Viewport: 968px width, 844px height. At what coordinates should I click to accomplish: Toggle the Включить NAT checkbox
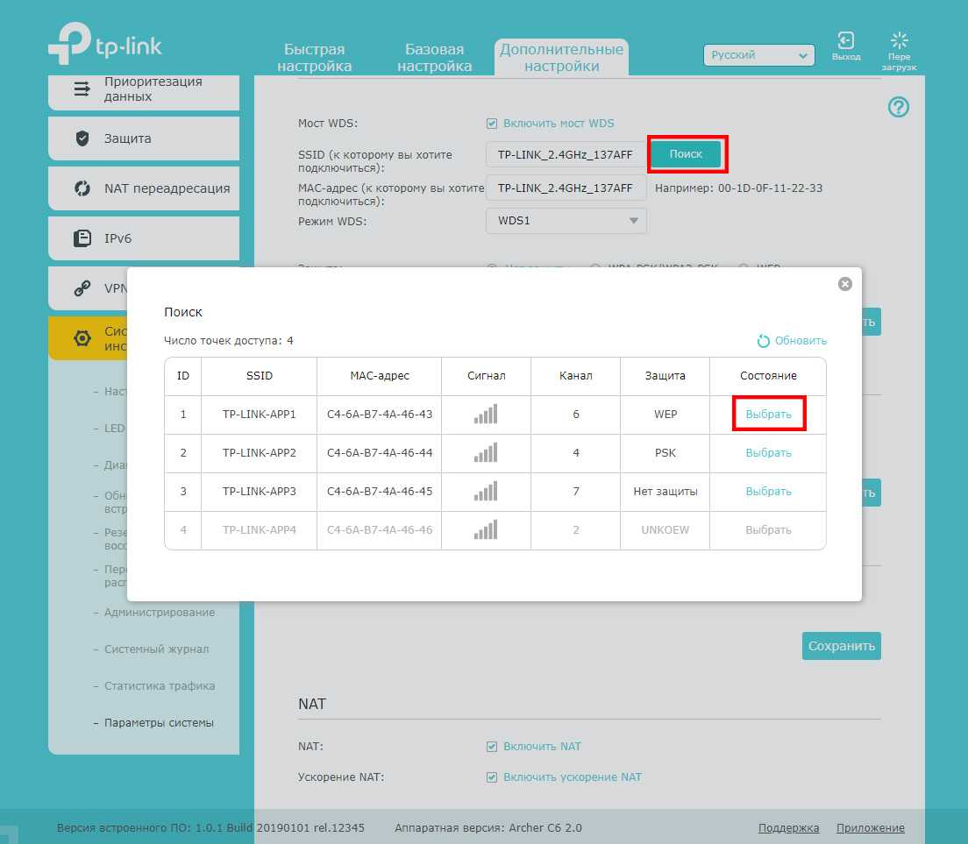[492, 747]
